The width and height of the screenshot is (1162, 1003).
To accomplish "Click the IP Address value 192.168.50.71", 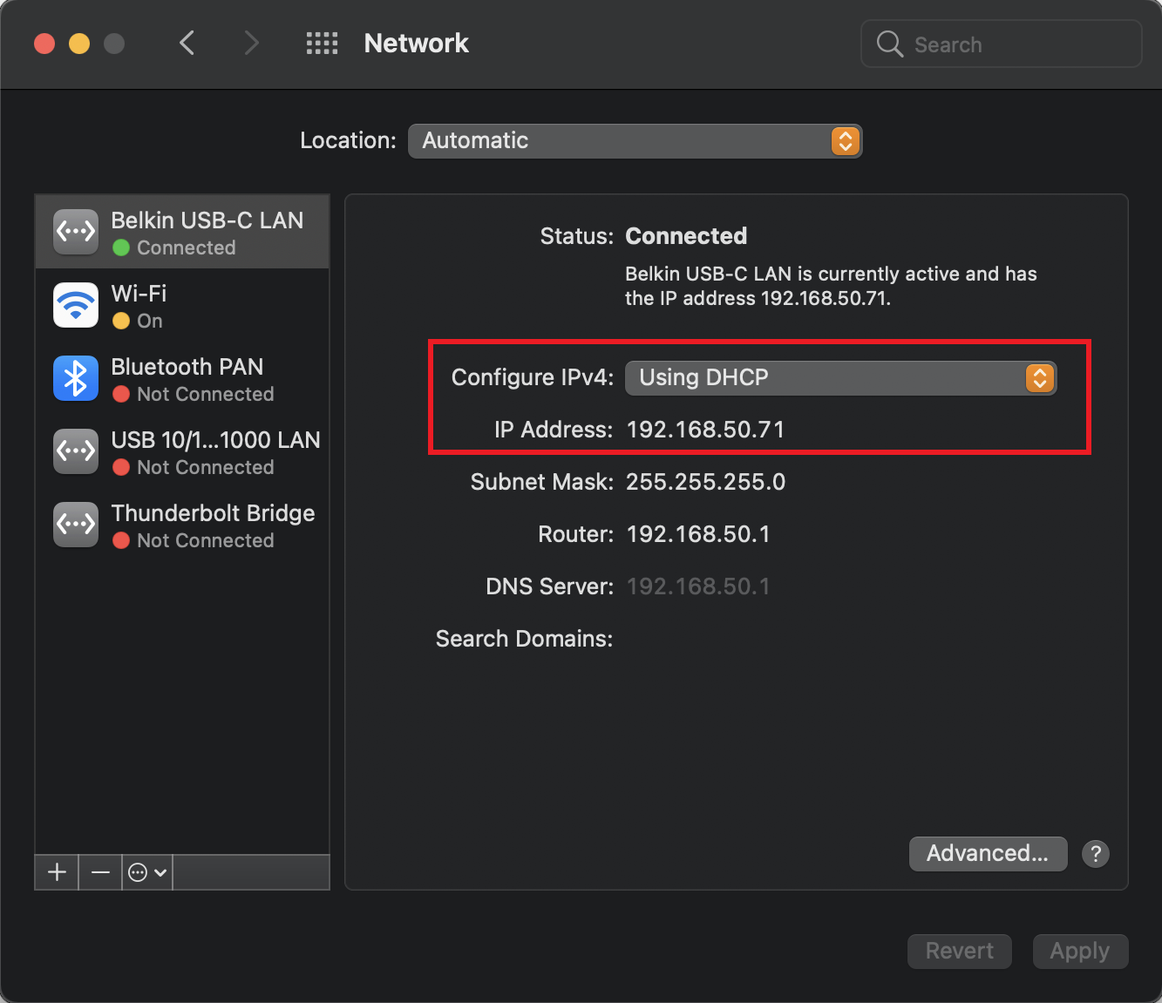I will (x=706, y=430).
